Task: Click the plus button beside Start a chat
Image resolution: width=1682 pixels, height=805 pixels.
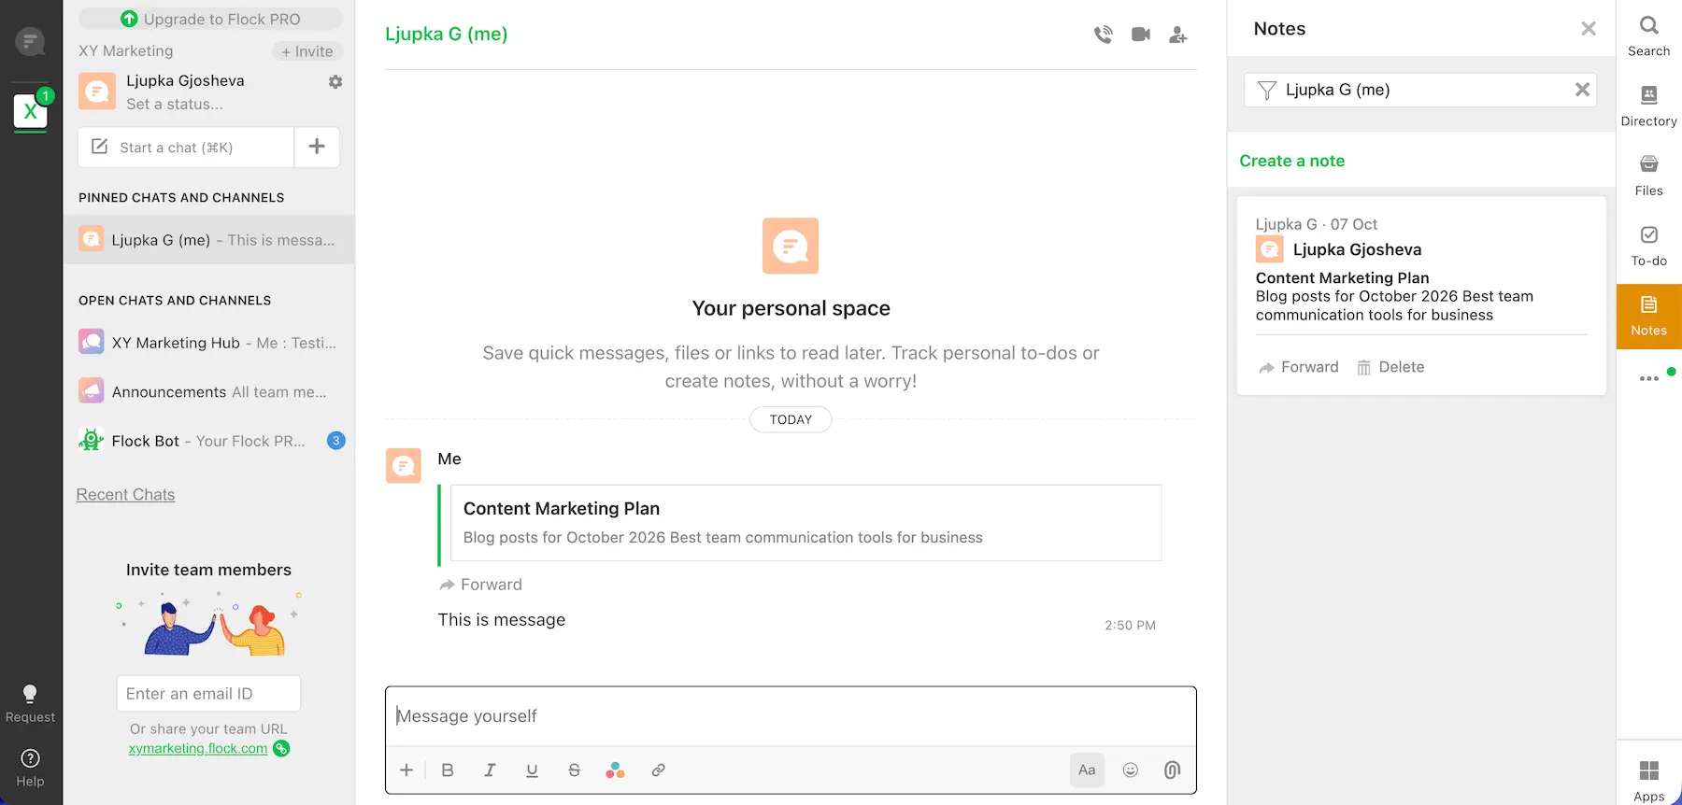Action: coord(317,147)
